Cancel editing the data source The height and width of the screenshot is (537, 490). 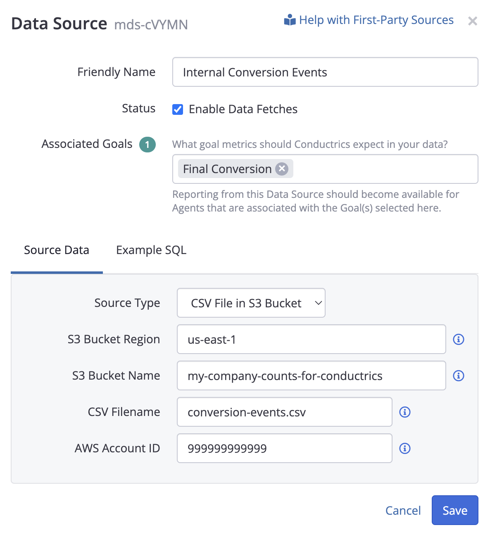(403, 511)
